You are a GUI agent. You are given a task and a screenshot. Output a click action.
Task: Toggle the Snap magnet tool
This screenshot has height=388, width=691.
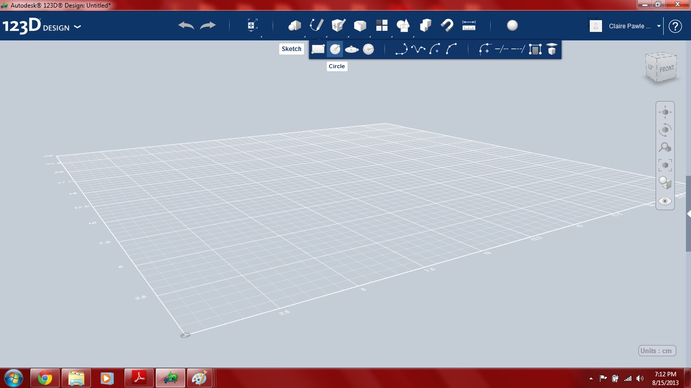447,25
